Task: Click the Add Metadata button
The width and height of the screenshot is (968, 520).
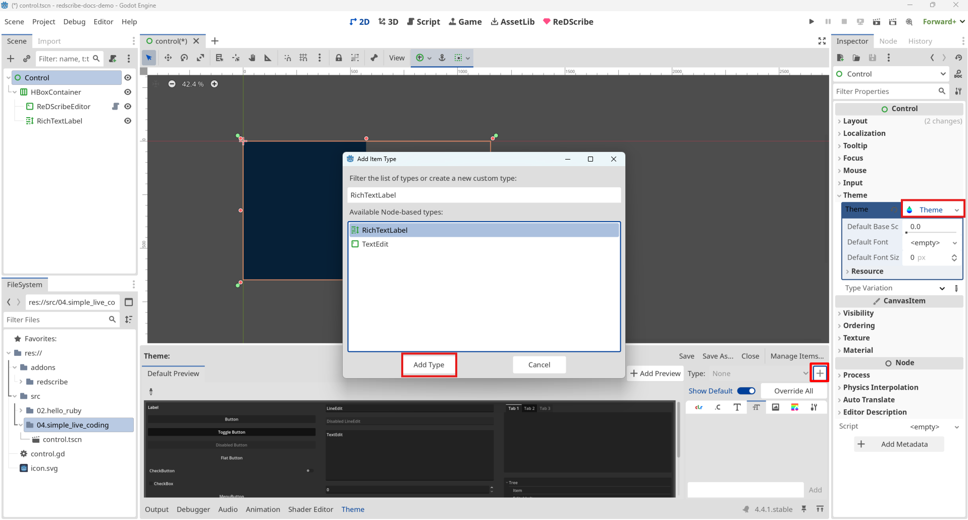Action: point(899,444)
